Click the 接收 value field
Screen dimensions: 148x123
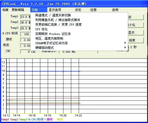25,40
